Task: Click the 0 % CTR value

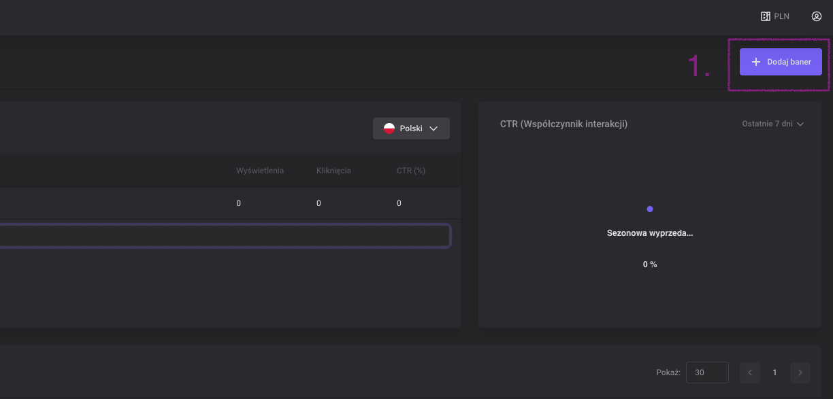Action: (x=650, y=264)
